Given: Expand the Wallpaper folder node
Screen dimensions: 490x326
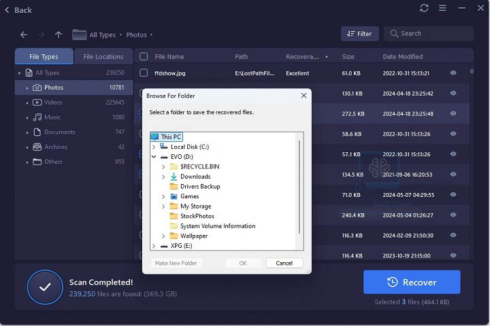Looking at the screenshot, I should [163, 236].
